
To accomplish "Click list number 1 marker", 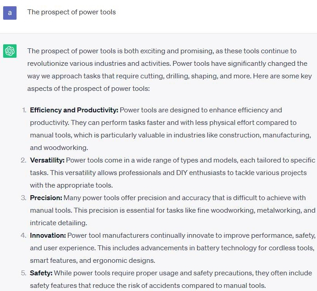I will [x=24, y=110].
